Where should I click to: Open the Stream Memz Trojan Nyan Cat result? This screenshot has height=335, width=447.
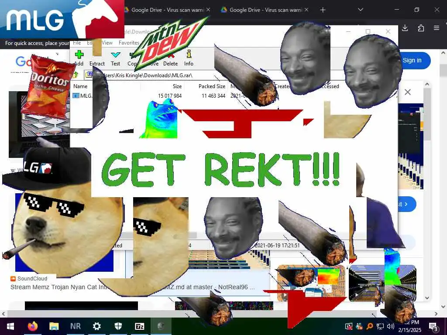point(58,287)
